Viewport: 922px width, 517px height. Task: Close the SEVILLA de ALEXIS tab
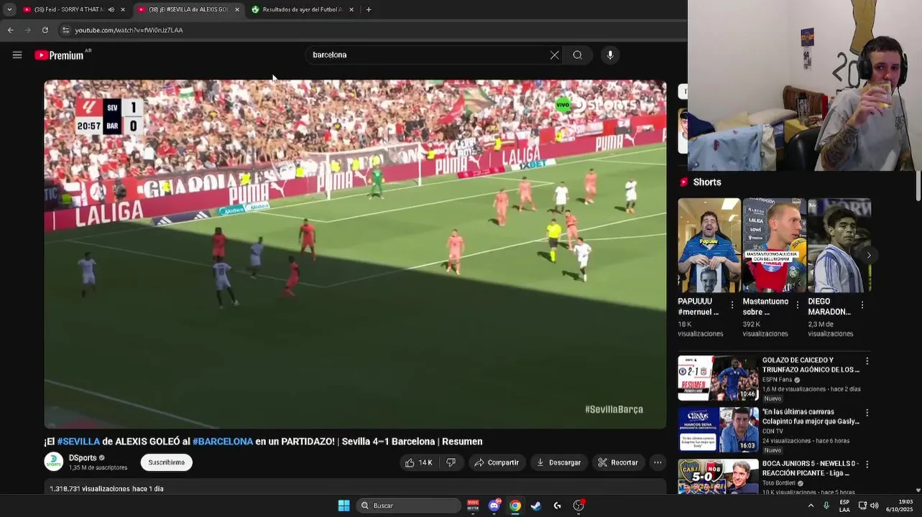tap(237, 9)
